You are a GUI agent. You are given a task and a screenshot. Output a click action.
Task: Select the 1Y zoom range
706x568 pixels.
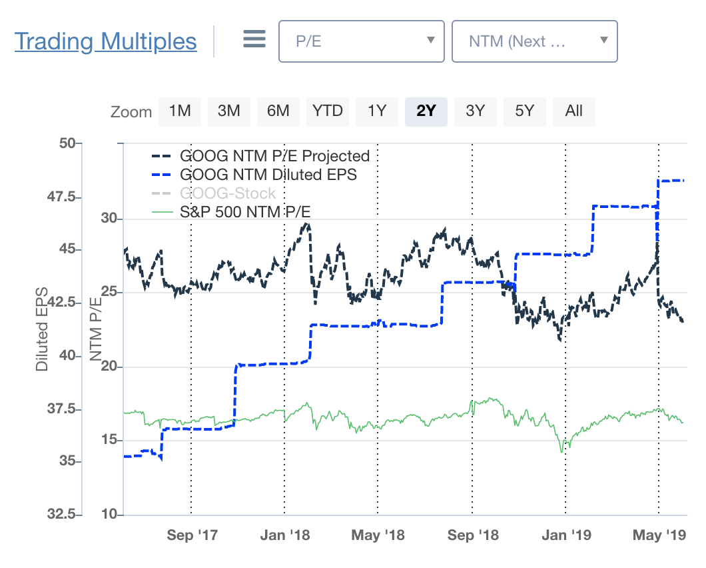377,111
